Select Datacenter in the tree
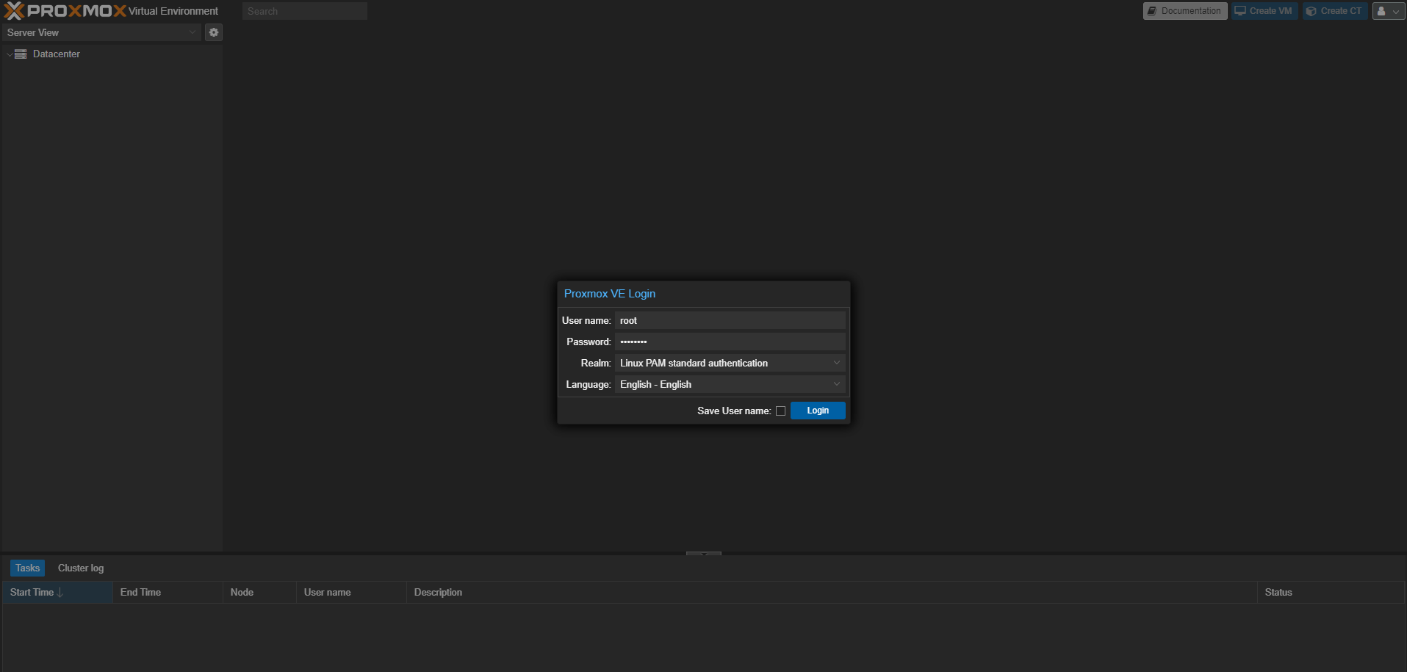This screenshot has height=672, width=1407. pos(57,54)
